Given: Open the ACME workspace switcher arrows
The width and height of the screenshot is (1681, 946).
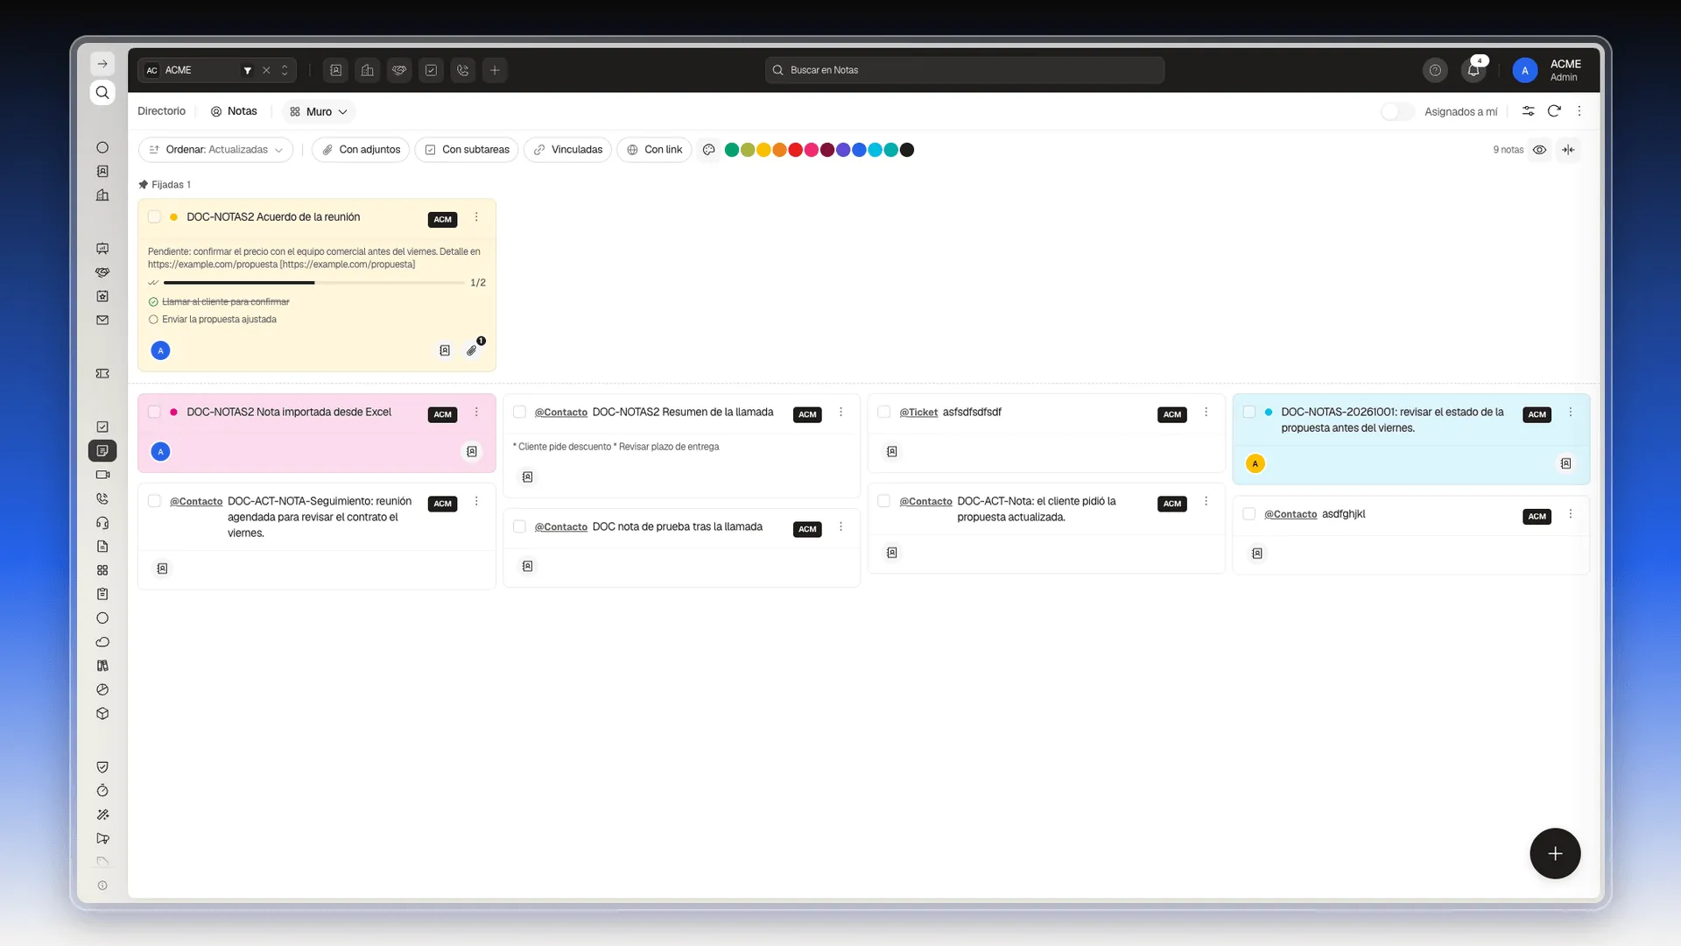Looking at the screenshot, I should click(x=285, y=70).
